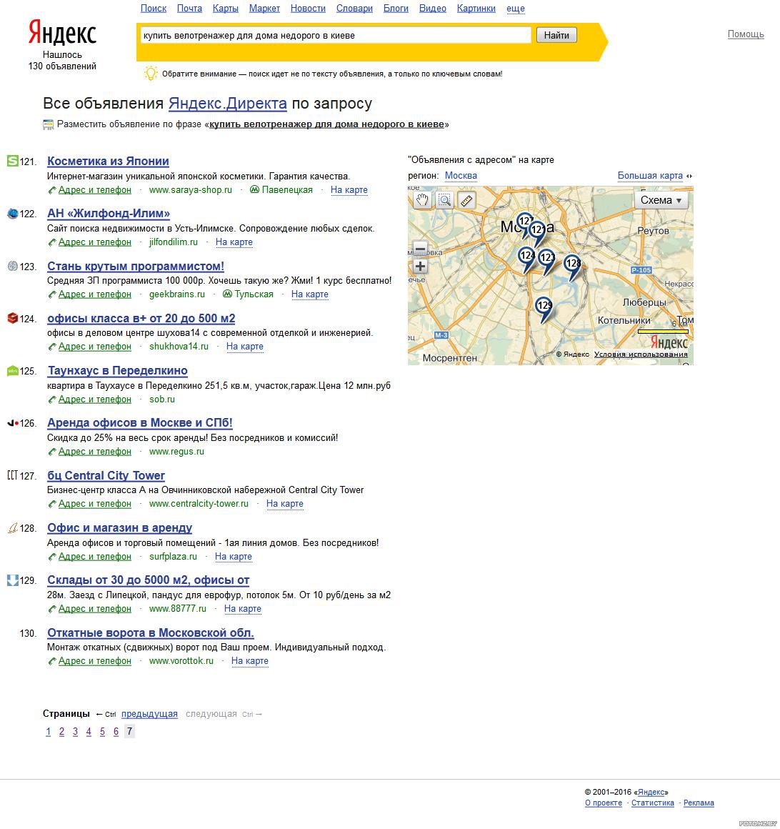Select the hand pan tool on map
Viewport: 780px width, 829px height.
(422, 200)
